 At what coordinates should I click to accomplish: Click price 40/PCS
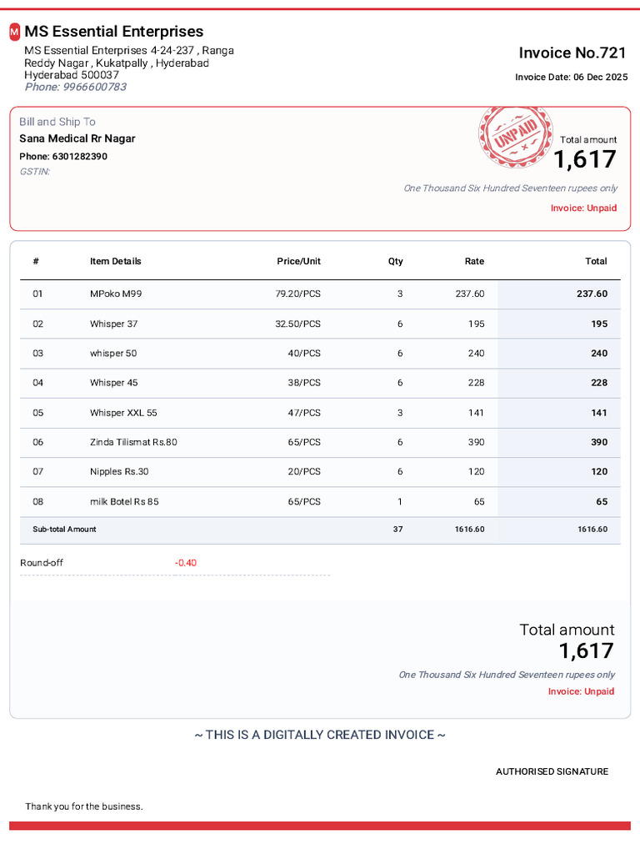pyautogui.click(x=304, y=354)
